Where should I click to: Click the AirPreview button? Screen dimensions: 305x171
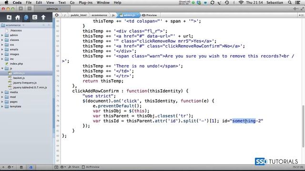coord(91,167)
